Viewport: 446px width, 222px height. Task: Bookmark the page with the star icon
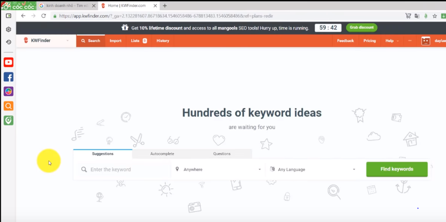coord(435,16)
